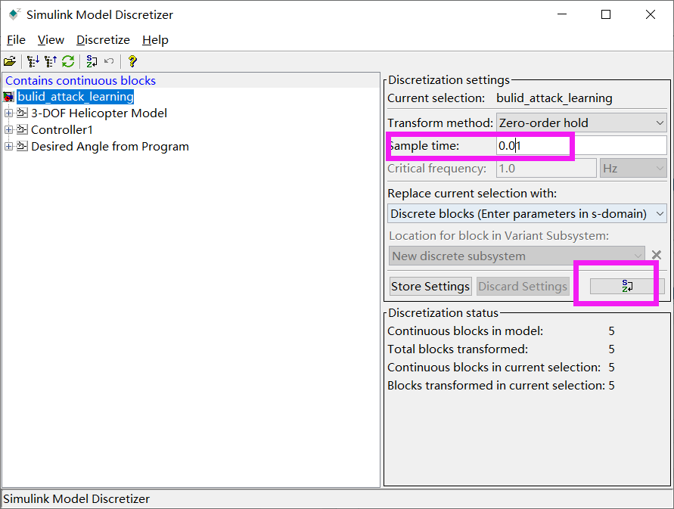
Task: Expand the Controller1 tree node
Action: pos(8,129)
